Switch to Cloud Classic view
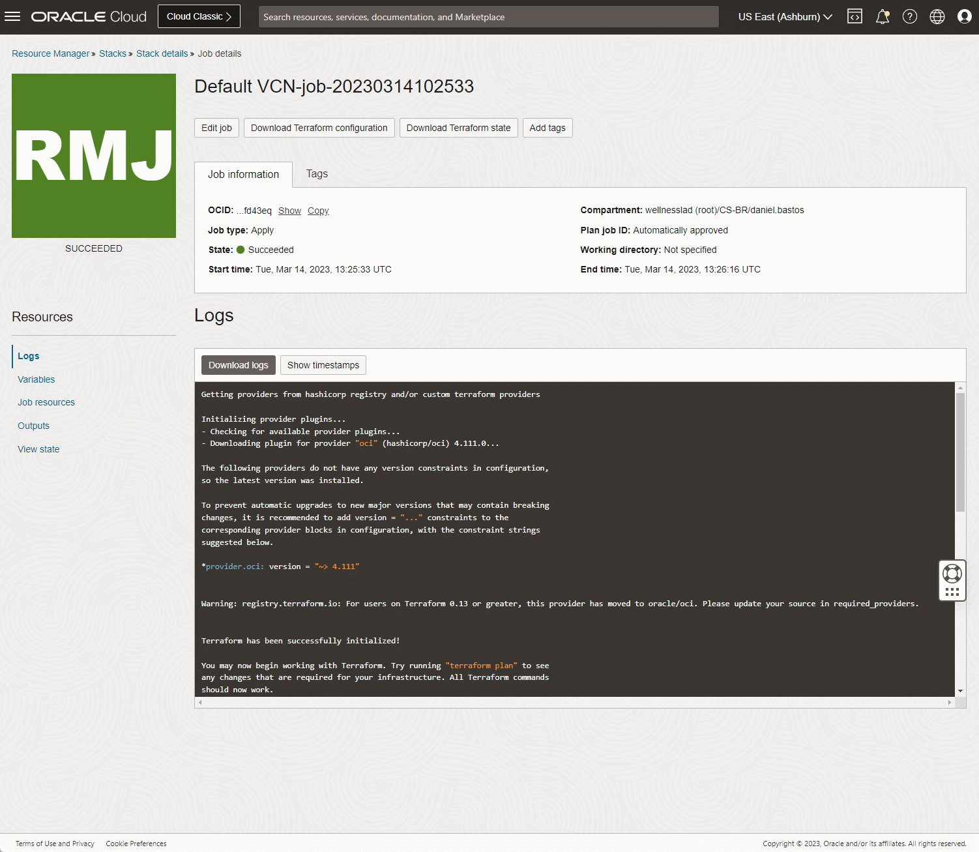Viewport: 979px width, 852px height. [x=199, y=16]
